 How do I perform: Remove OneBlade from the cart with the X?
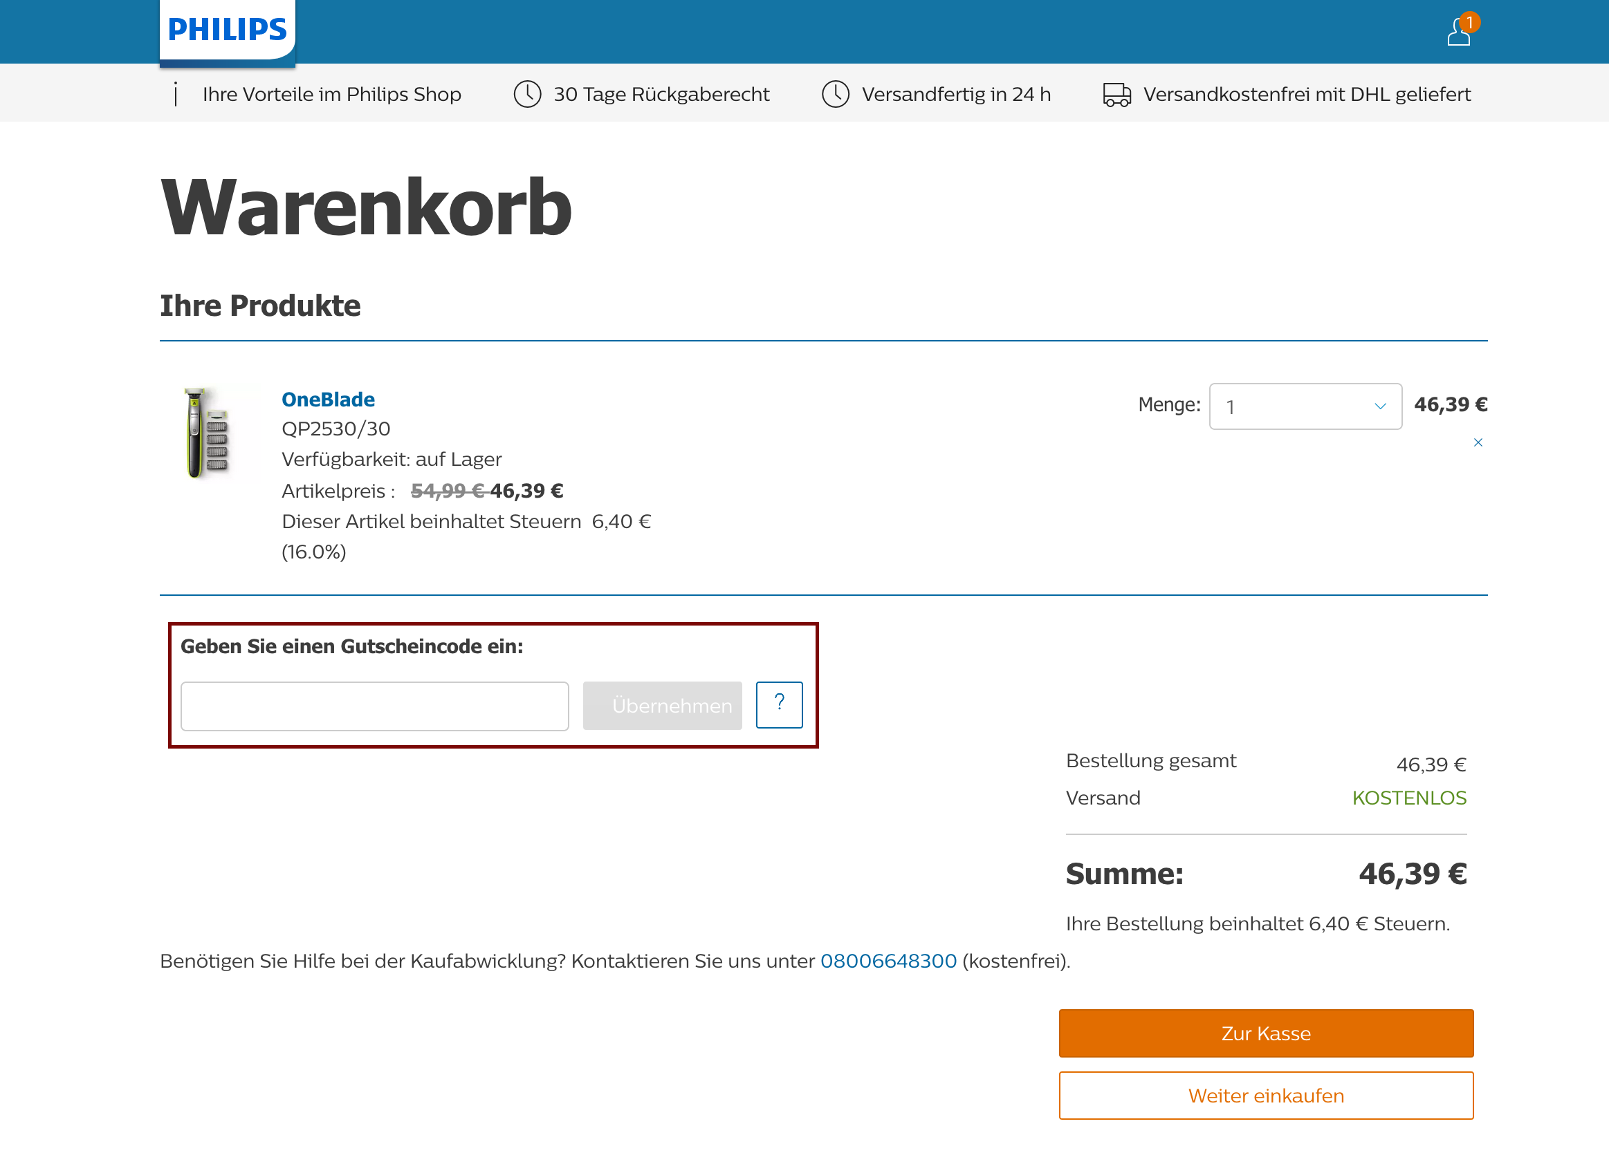[1478, 442]
